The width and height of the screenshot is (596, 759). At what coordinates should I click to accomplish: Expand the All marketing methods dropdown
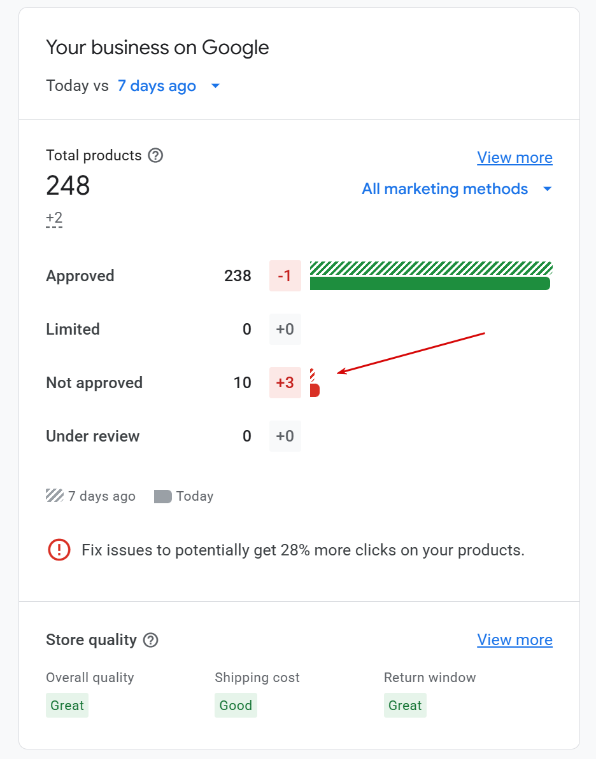point(444,189)
